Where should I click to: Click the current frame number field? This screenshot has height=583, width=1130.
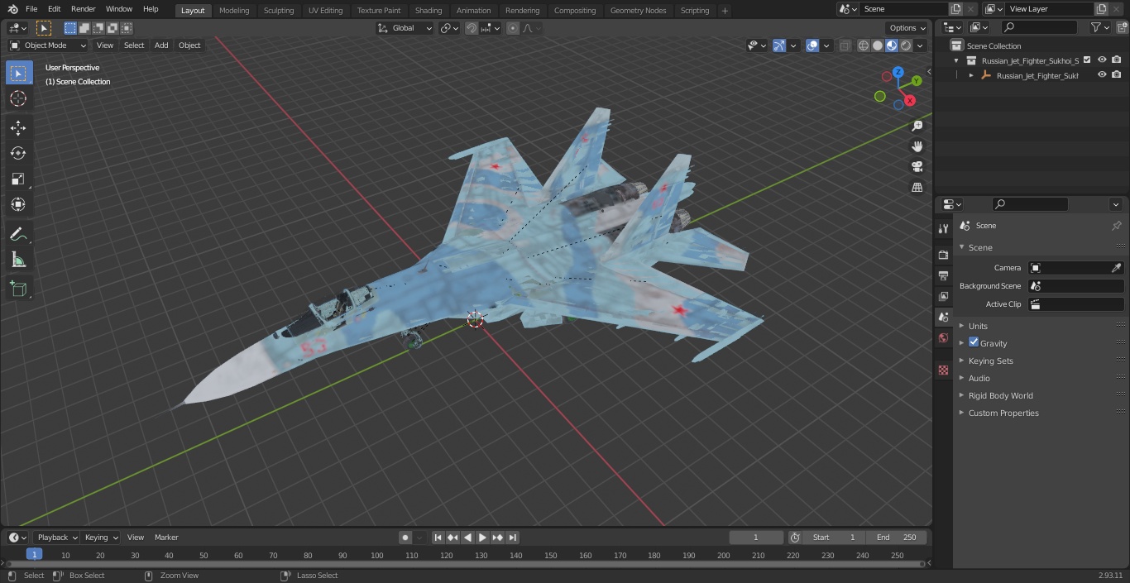(x=756, y=538)
